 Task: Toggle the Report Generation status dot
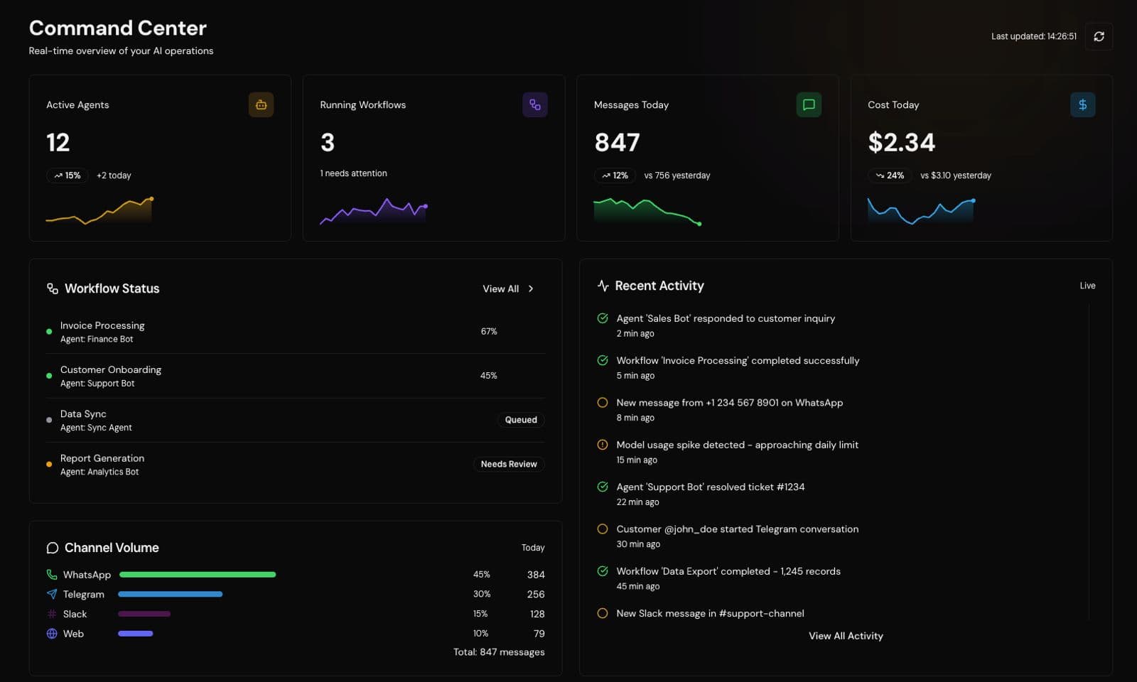(x=48, y=464)
